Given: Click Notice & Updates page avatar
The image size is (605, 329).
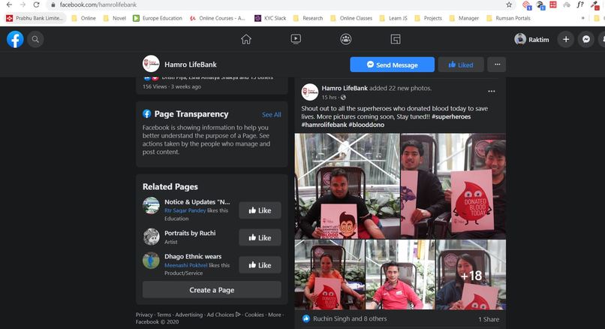Looking at the screenshot, I should pyautogui.click(x=151, y=206).
